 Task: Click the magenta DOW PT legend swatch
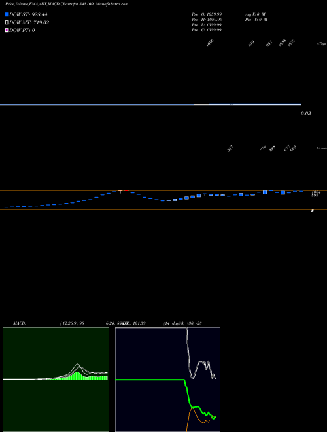[x=7, y=30]
